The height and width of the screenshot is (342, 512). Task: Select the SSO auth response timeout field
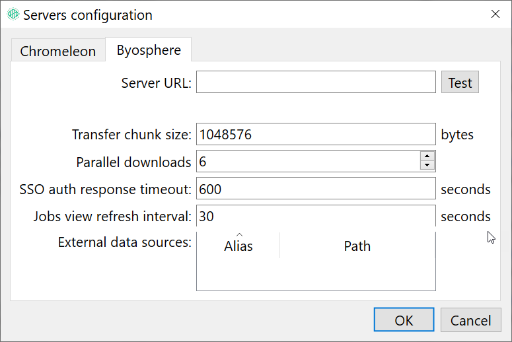[316, 188]
